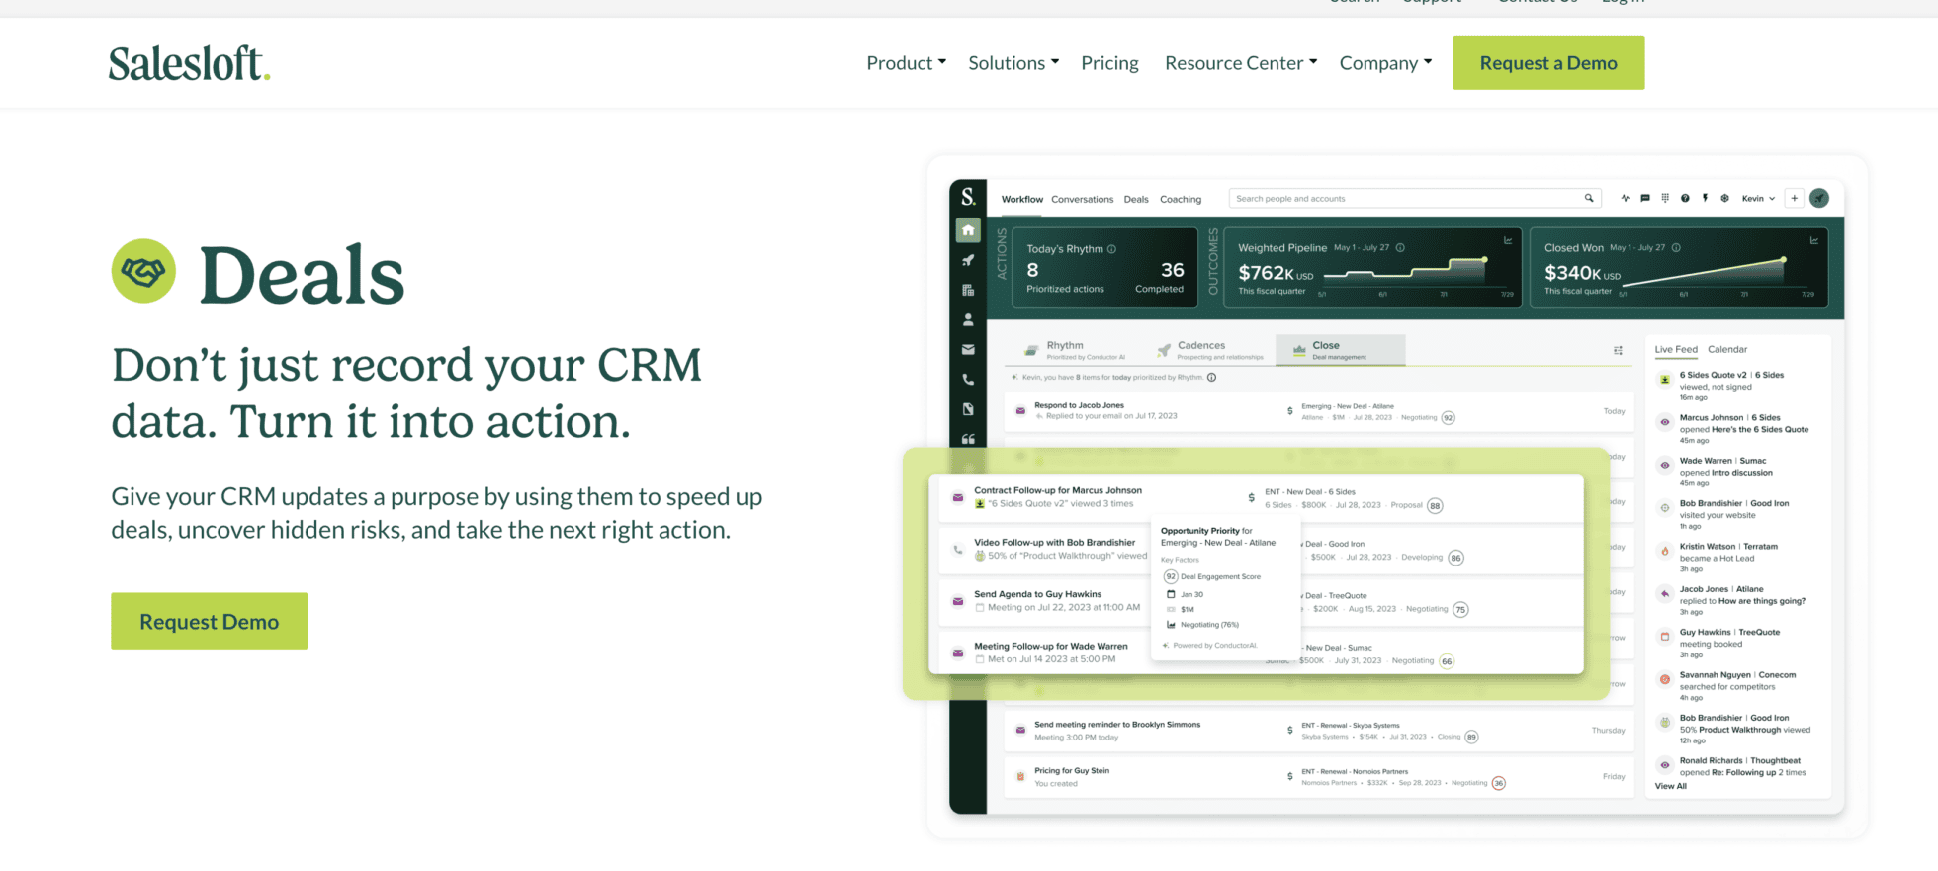Click the chart icon on Weighted Pipeline card

[x=1508, y=240]
